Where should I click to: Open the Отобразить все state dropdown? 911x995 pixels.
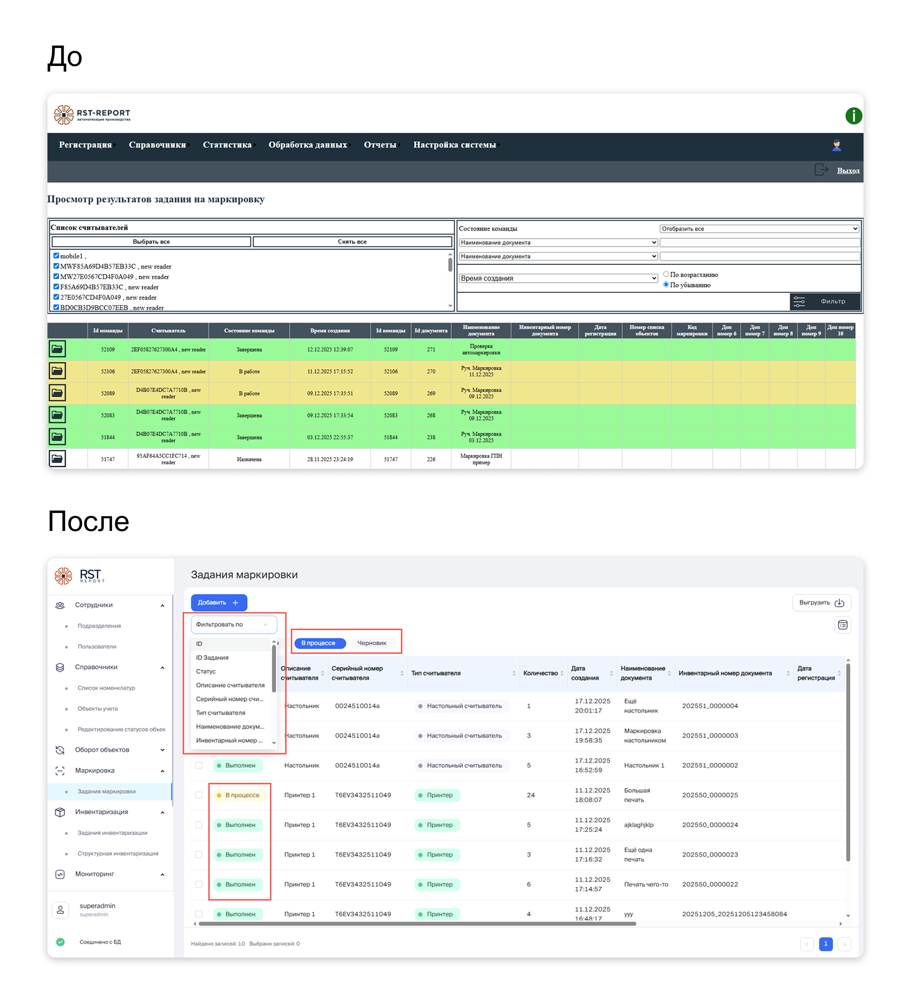(x=759, y=229)
